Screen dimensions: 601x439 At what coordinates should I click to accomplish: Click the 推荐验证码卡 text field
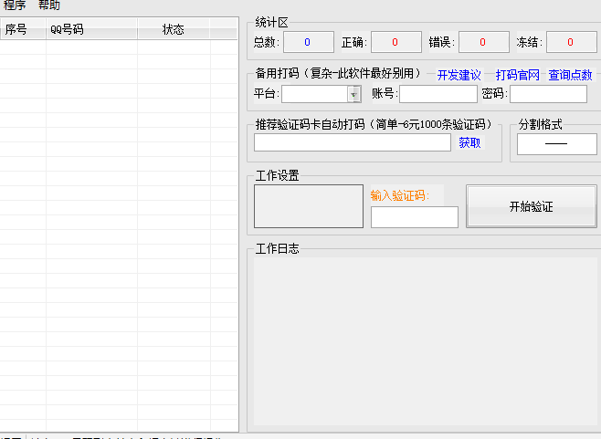(x=352, y=142)
